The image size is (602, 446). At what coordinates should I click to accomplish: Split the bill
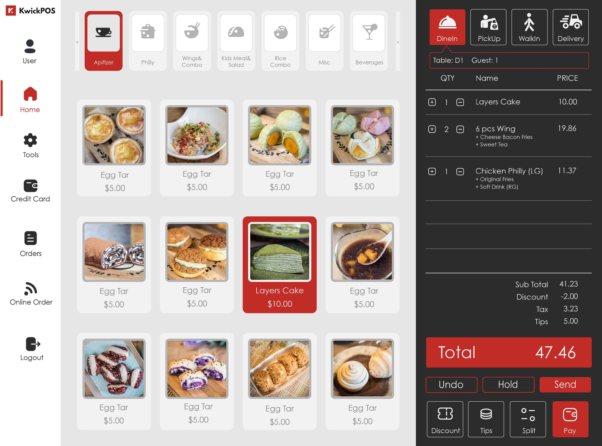[x=528, y=419]
